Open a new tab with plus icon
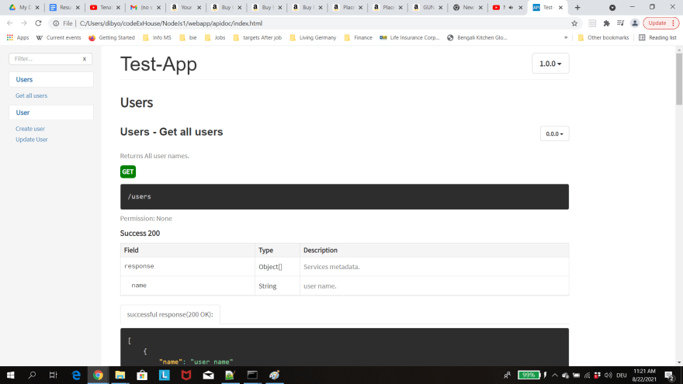The width and height of the screenshot is (683, 384). tap(577, 8)
